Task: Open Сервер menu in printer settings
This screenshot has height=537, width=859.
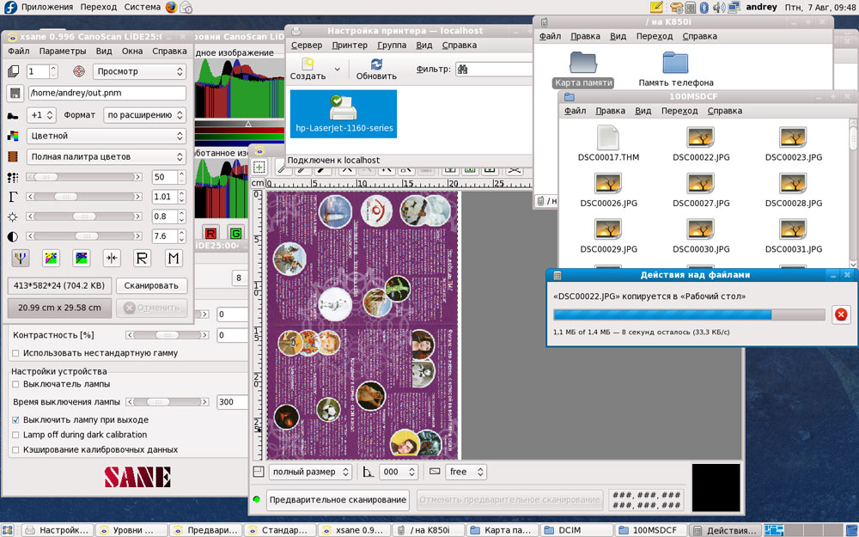Action: pyautogui.click(x=307, y=45)
